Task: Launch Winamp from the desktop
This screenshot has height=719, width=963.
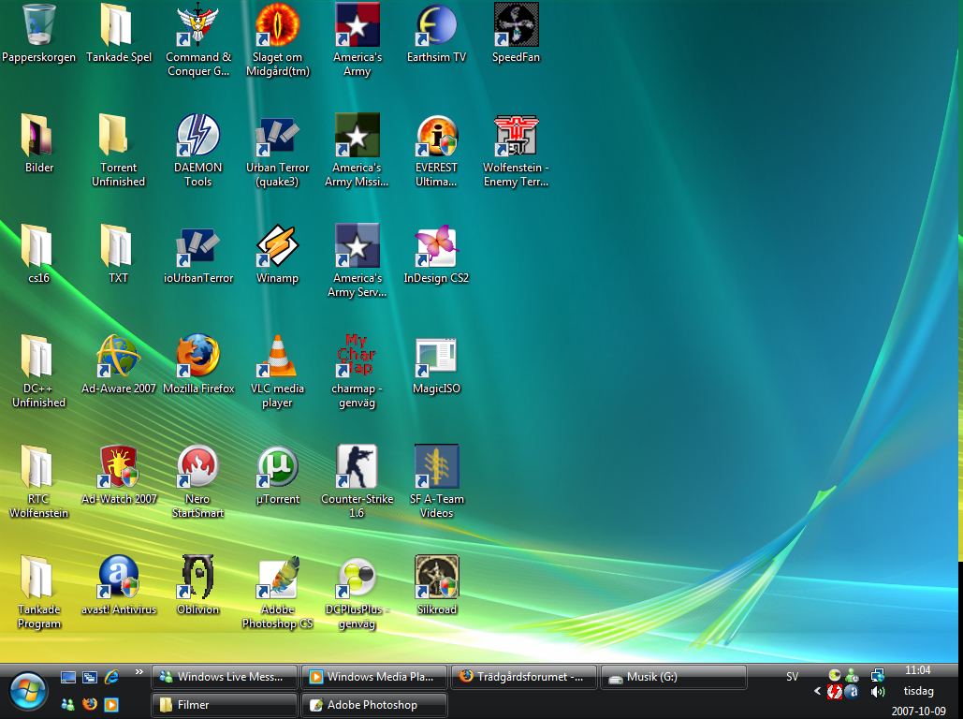Action: tap(277, 246)
